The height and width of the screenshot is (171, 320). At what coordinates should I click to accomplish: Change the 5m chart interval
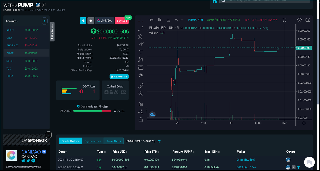click(151, 20)
